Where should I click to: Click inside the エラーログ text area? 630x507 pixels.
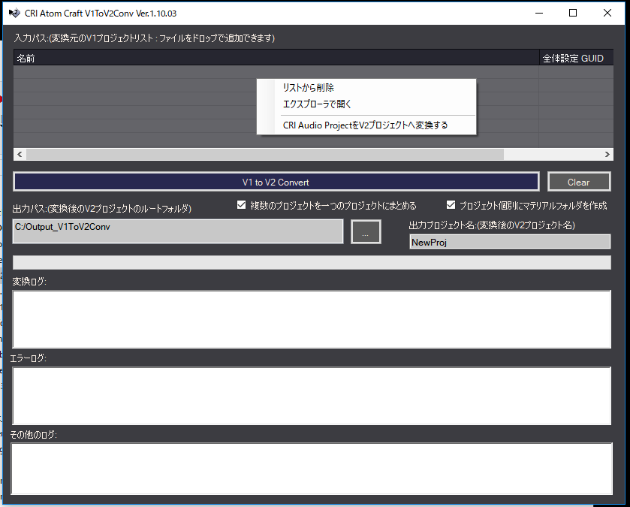pos(312,396)
